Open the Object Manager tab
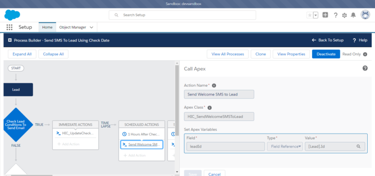 73,27
